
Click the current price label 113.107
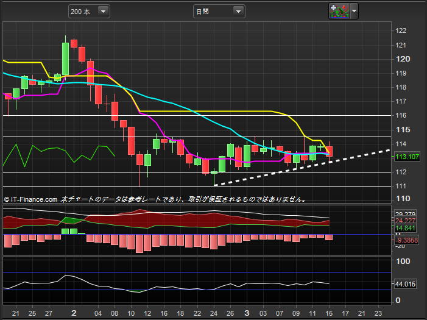click(x=407, y=157)
